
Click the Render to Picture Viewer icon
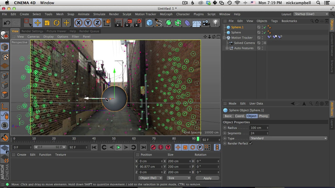tap(128, 23)
